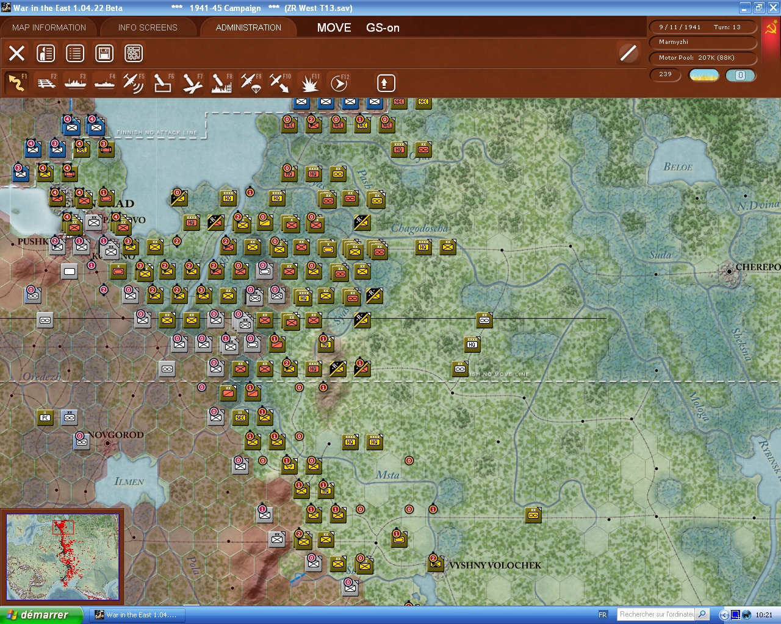Image resolution: width=781 pixels, height=624 pixels.
Task: Open the démarrer Start menu
Action: (x=41, y=615)
